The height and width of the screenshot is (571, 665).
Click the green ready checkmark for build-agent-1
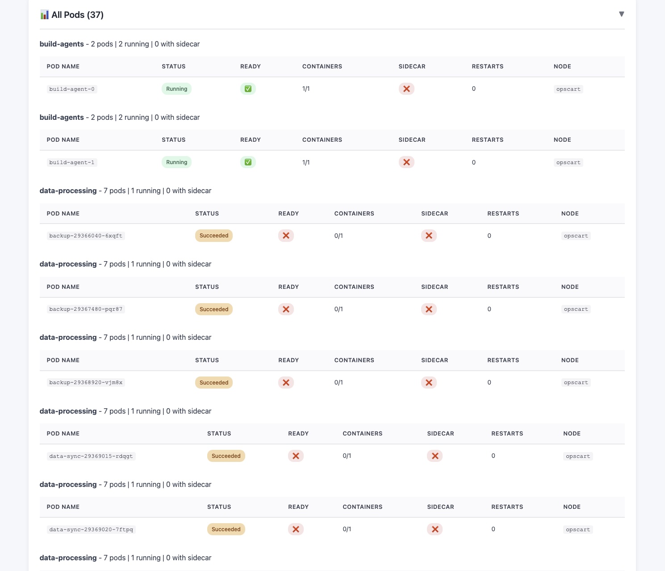click(x=248, y=162)
